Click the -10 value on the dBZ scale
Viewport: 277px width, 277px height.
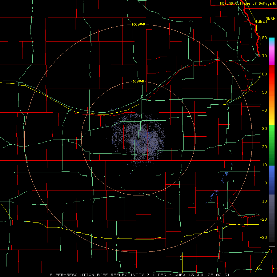[263, 201]
